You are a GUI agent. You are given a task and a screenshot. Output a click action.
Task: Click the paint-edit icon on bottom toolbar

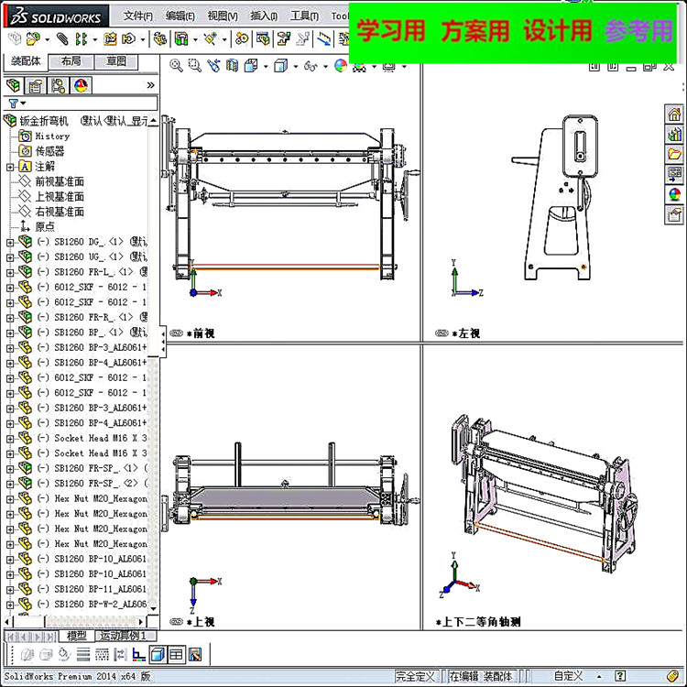click(x=195, y=655)
